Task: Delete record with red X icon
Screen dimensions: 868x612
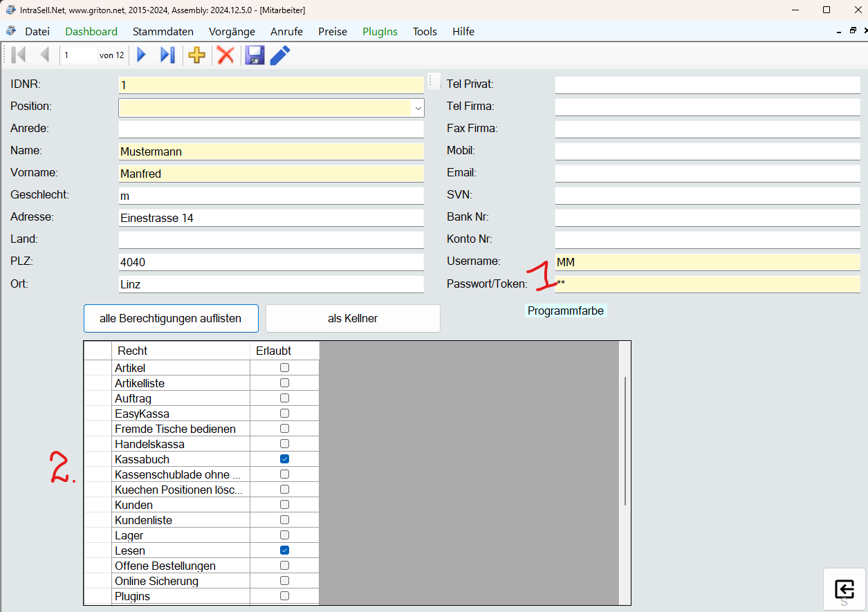Action: (225, 55)
